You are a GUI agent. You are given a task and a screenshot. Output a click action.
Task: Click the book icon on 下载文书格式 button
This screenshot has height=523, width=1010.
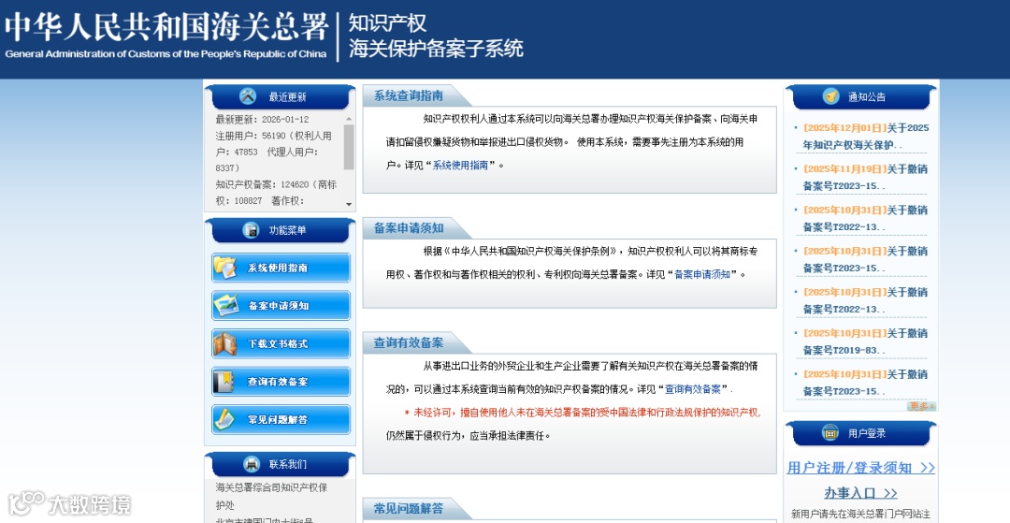(225, 343)
